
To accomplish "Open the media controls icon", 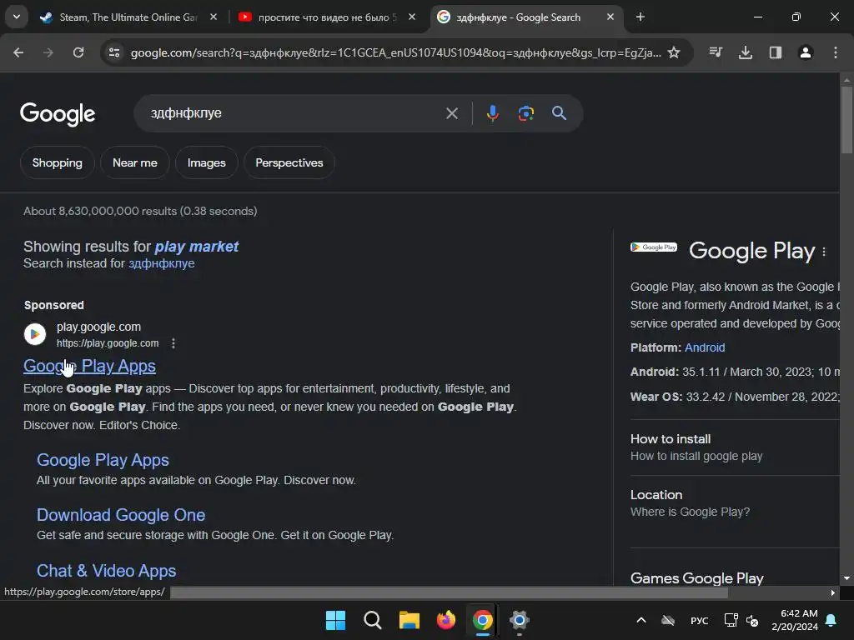I will (x=716, y=52).
